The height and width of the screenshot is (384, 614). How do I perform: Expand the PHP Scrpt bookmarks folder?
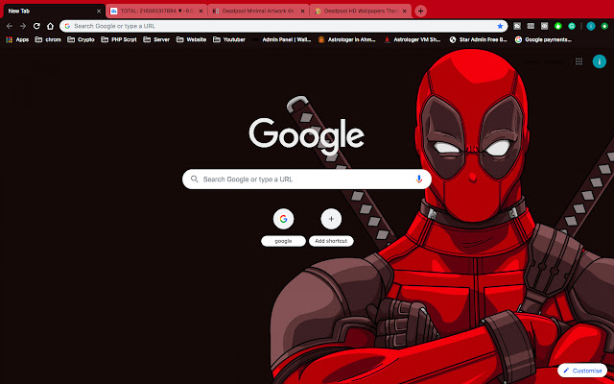(119, 39)
